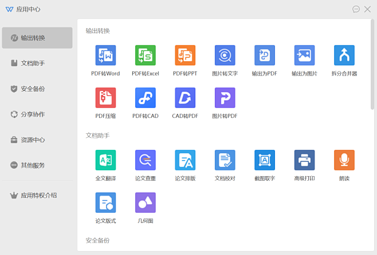Start the 全文翻译 translation tool
Screen dimensions: 377x255
click(x=105, y=160)
